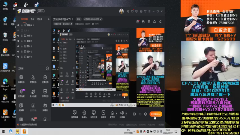This screenshot has width=240, height=135.
Task: Open the 榜单助手 tool
Action: pos(45,93)
